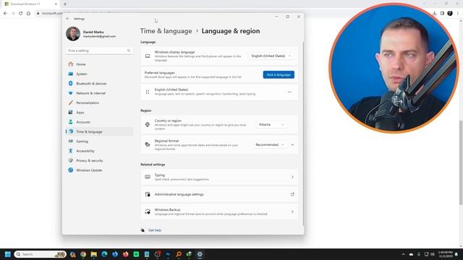Open File Explorer from the taskbar
Viewport: 463px width, 260px height.
coord(93,254)
